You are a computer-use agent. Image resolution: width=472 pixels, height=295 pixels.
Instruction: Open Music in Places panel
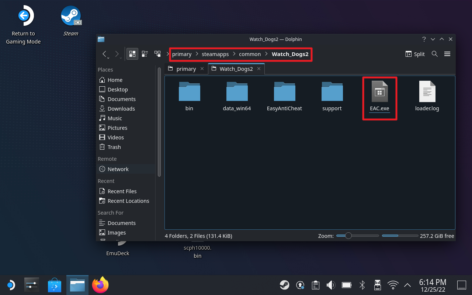(126, 118)
